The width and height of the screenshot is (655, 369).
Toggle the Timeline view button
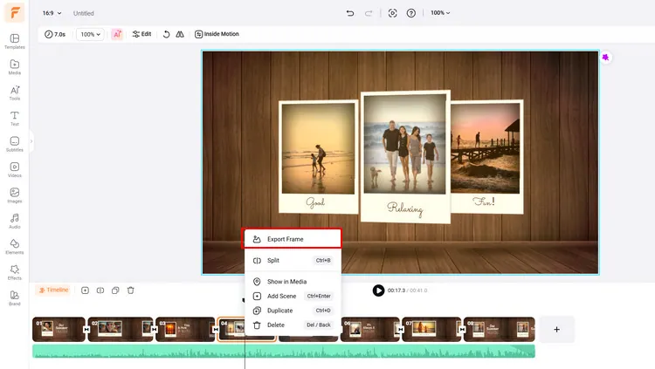53,290
